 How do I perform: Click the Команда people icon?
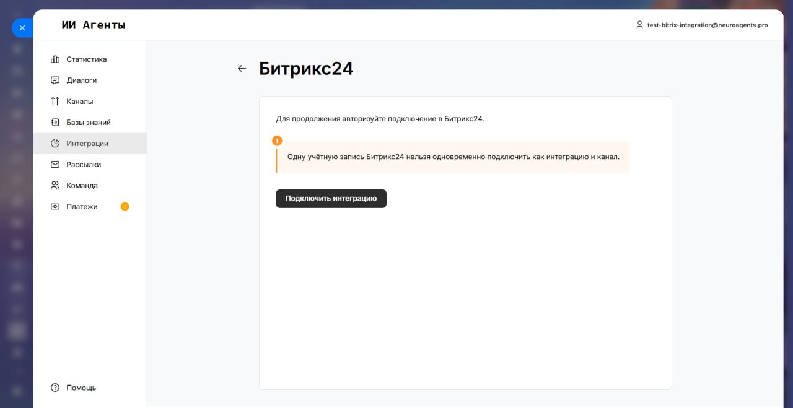pyautogui.click(x=55, y=186)
